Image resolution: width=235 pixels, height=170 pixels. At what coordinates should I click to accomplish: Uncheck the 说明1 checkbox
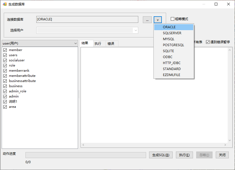5,102
